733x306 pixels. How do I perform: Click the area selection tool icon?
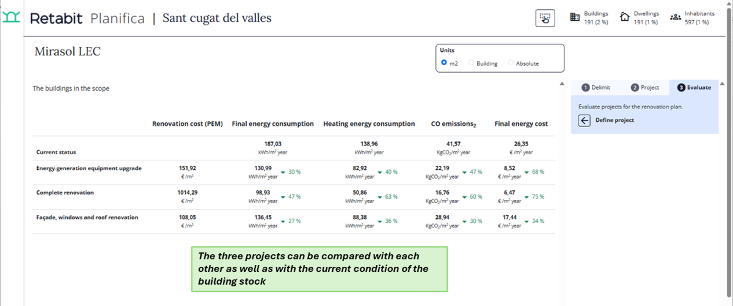[545, 18]
